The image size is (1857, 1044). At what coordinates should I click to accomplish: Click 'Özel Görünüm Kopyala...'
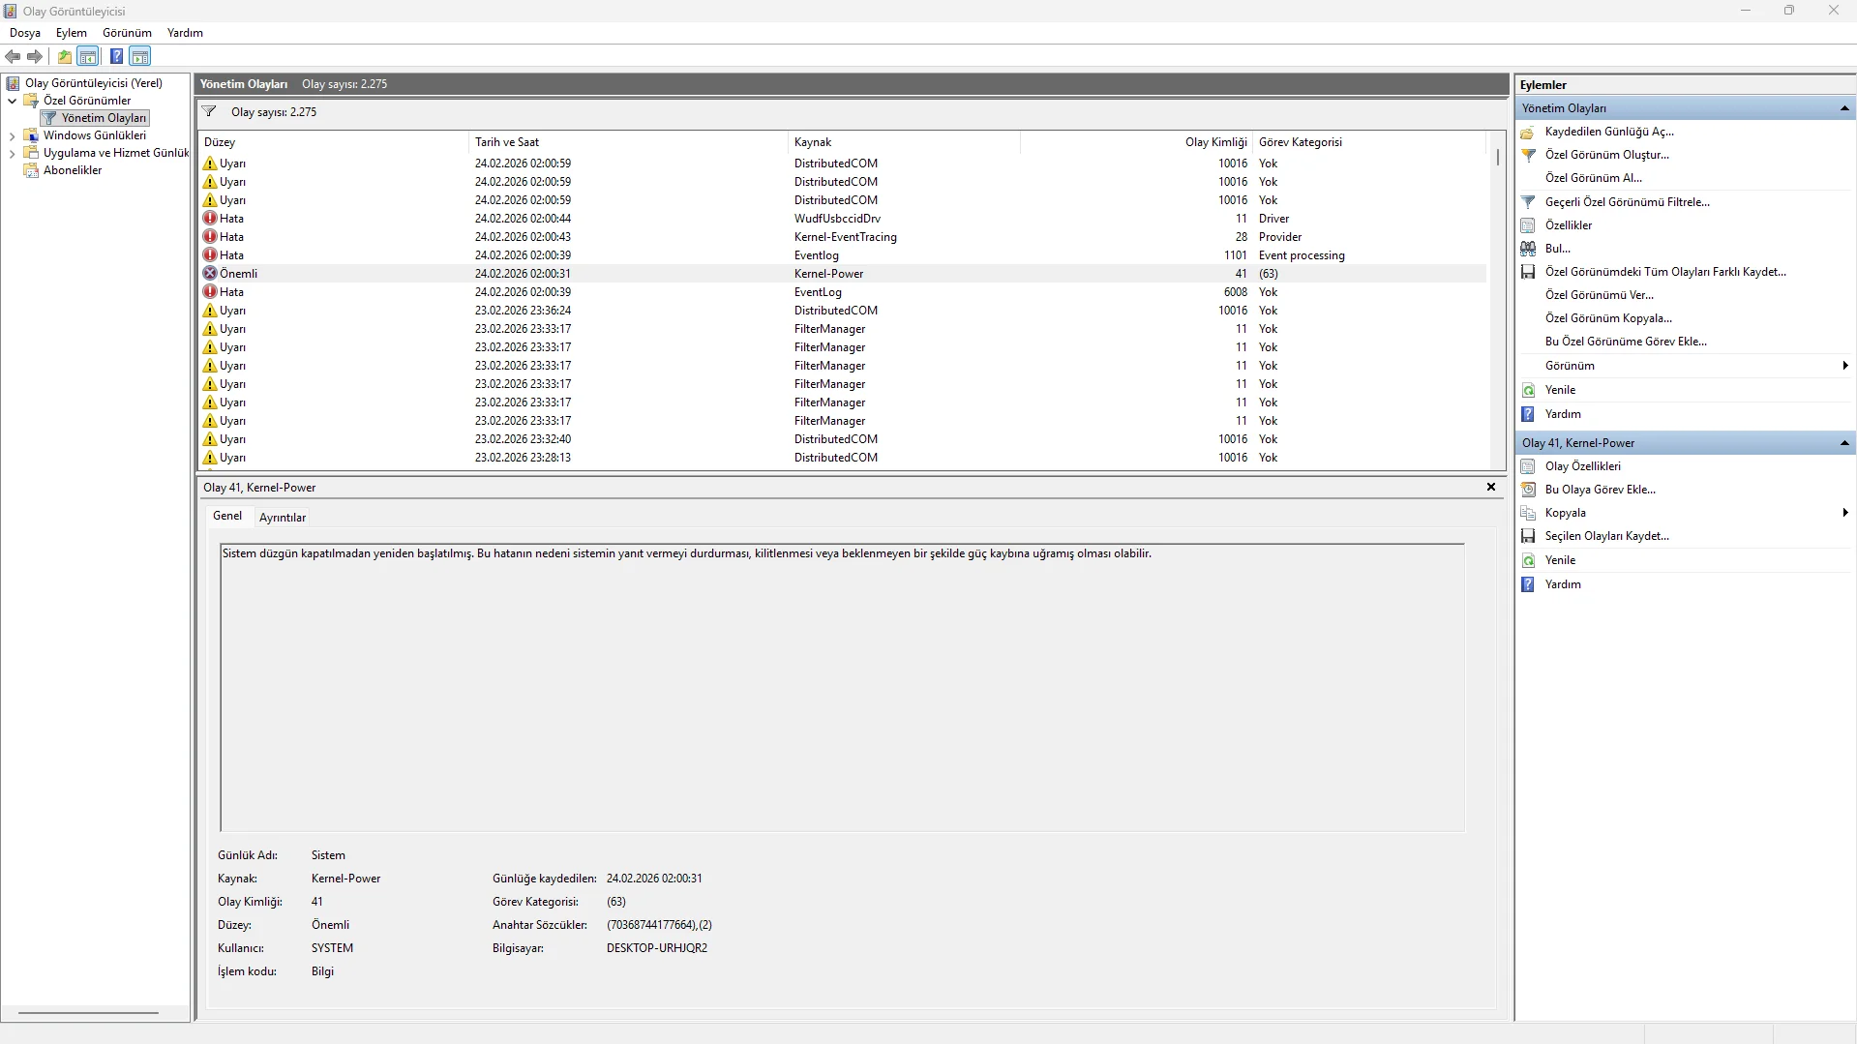[x=1608, y=318]
